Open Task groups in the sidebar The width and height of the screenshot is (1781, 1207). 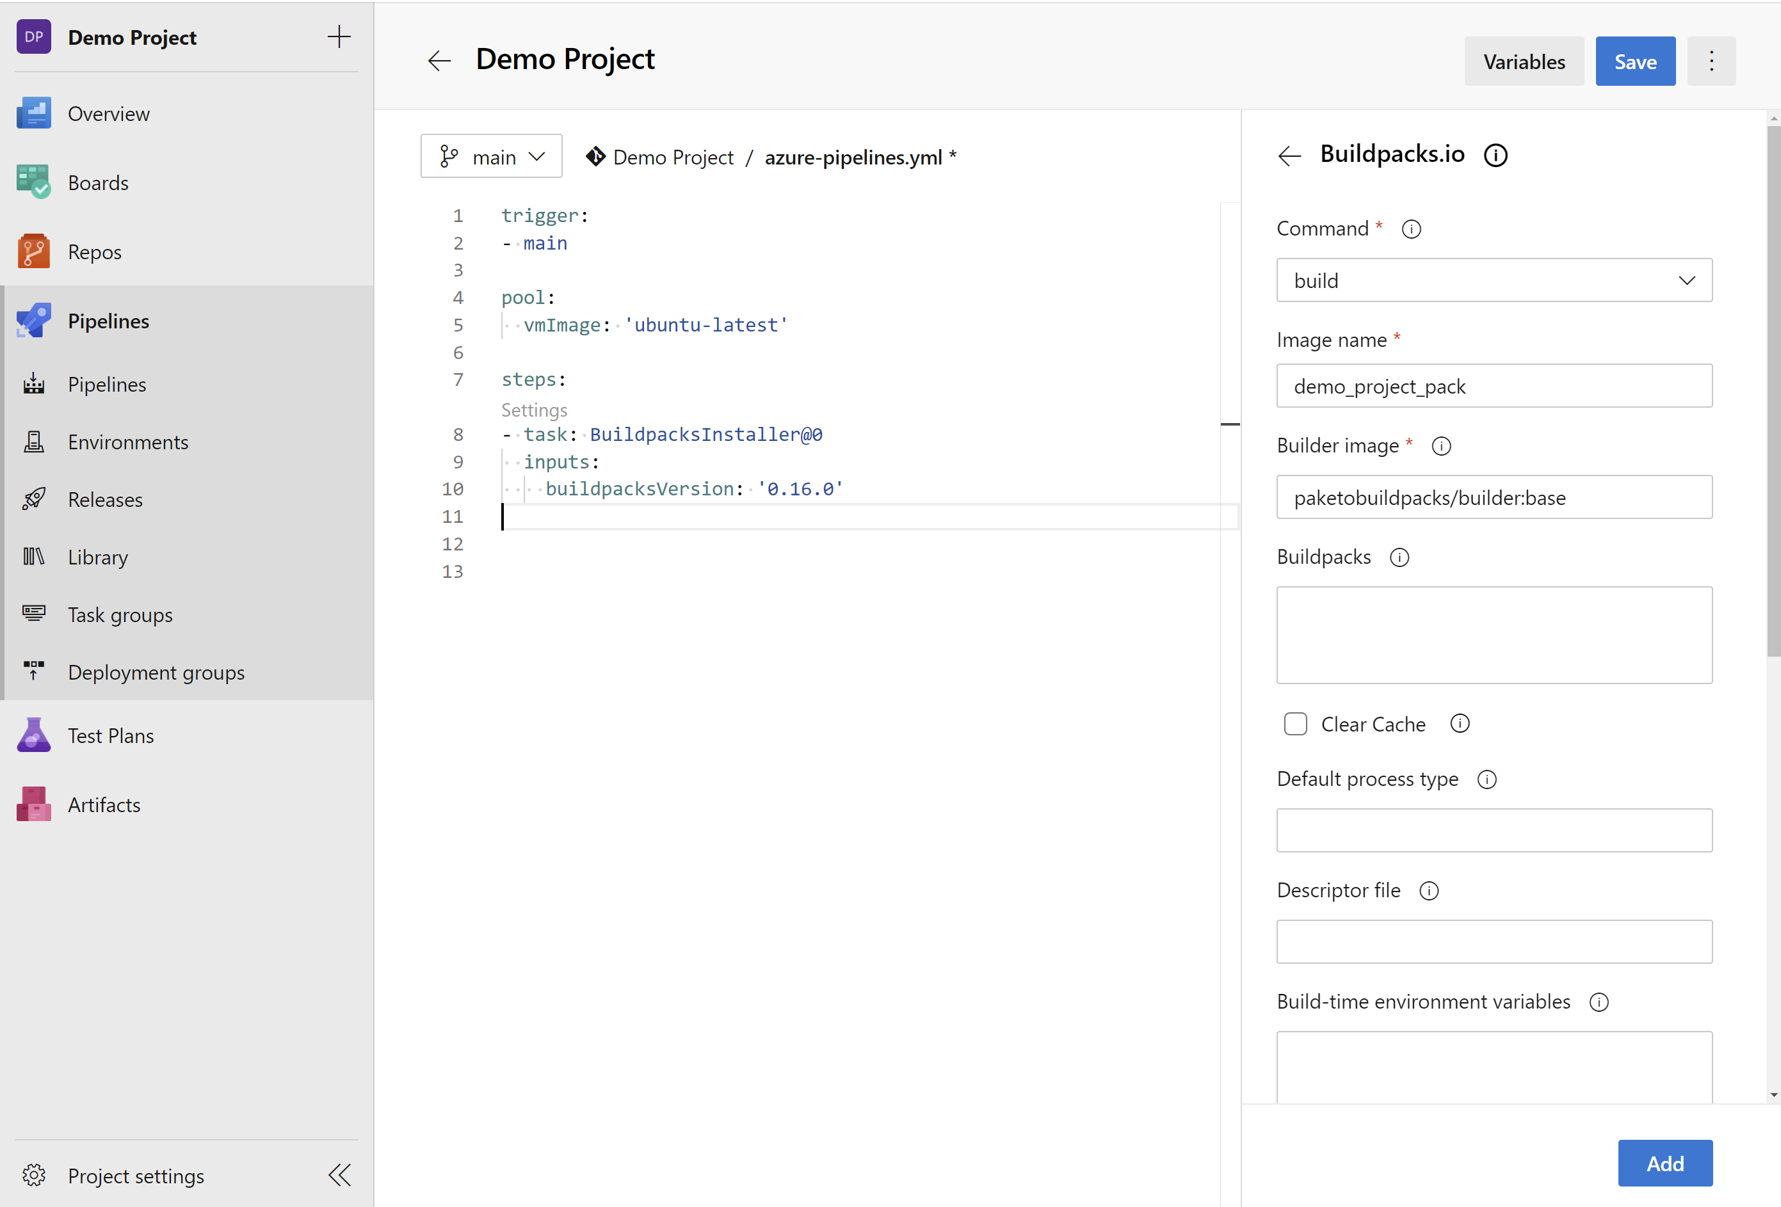click(x=120, y=614)
